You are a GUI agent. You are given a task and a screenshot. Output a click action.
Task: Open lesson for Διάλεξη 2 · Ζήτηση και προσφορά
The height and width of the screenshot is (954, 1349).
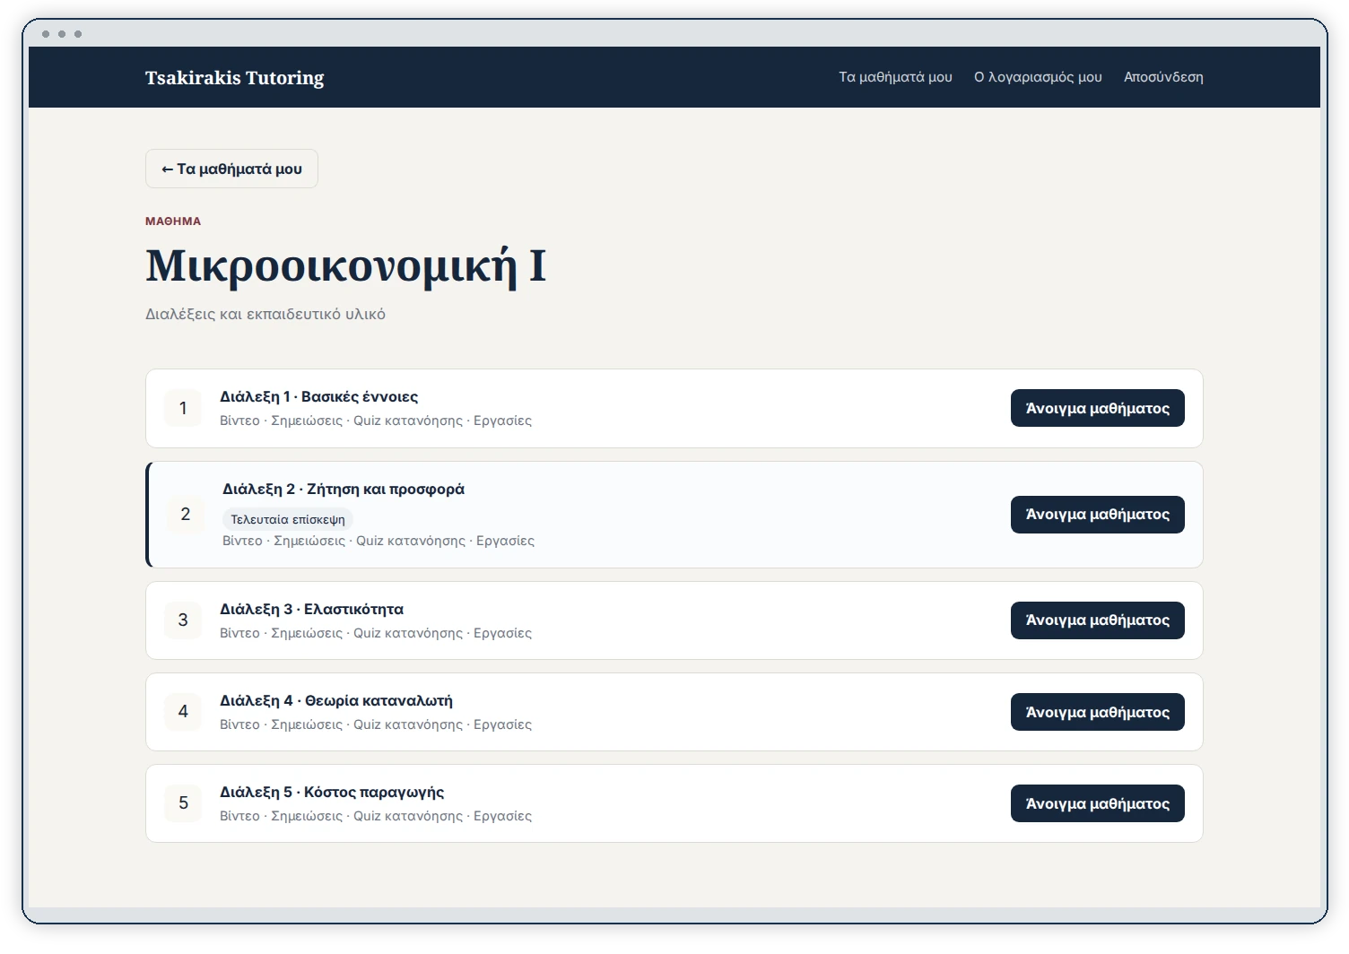(x=1097, y=515)
